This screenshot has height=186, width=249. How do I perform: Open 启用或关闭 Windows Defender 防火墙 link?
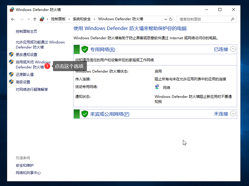point(33,65)
